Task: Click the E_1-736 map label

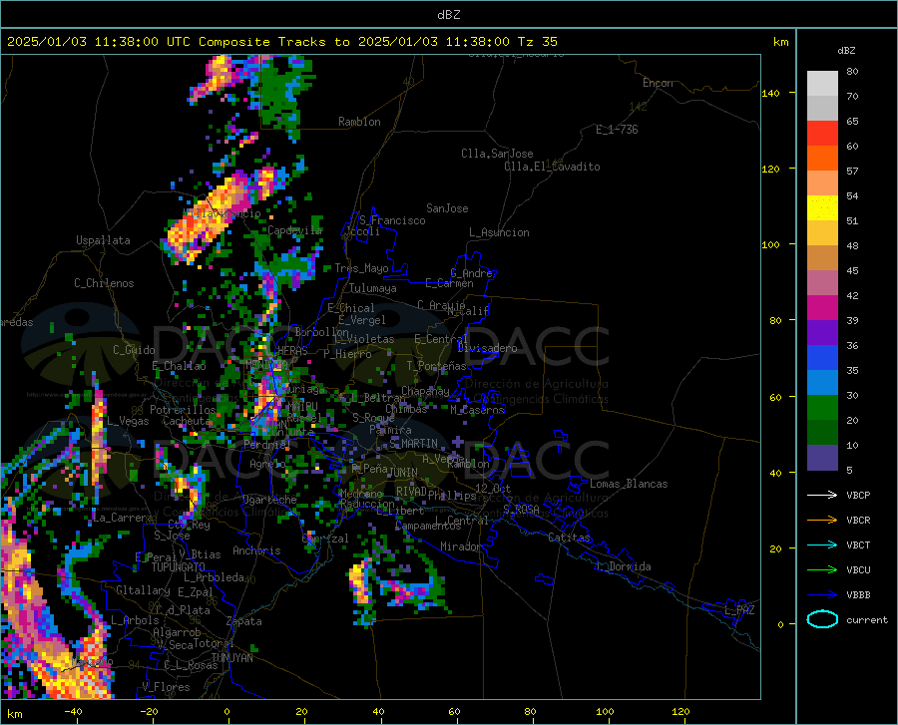Action: pyautogui.click(x=617, y=130)
